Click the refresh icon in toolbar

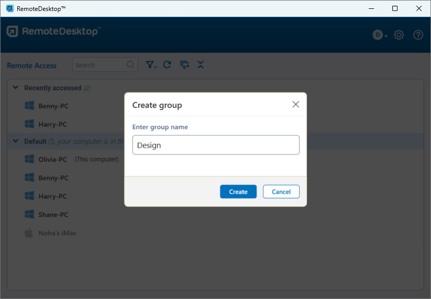pos(167,65)
